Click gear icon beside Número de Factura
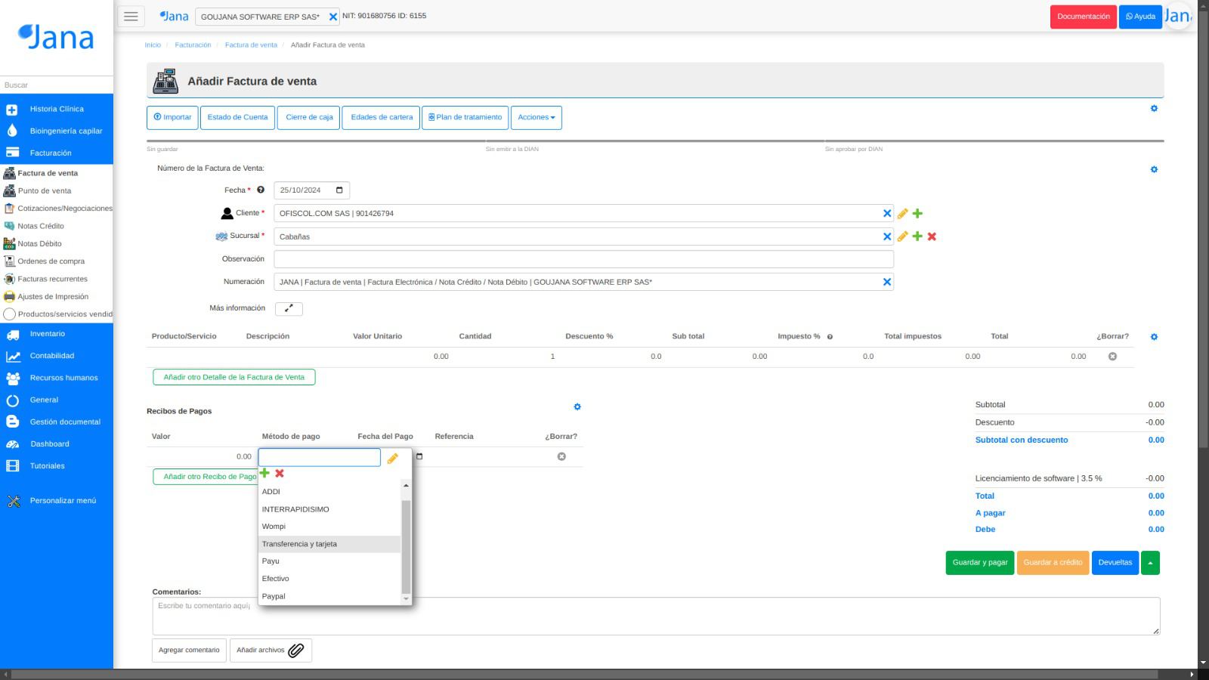The height and width of the screenshot is (680, 1209). [1154, 170]
